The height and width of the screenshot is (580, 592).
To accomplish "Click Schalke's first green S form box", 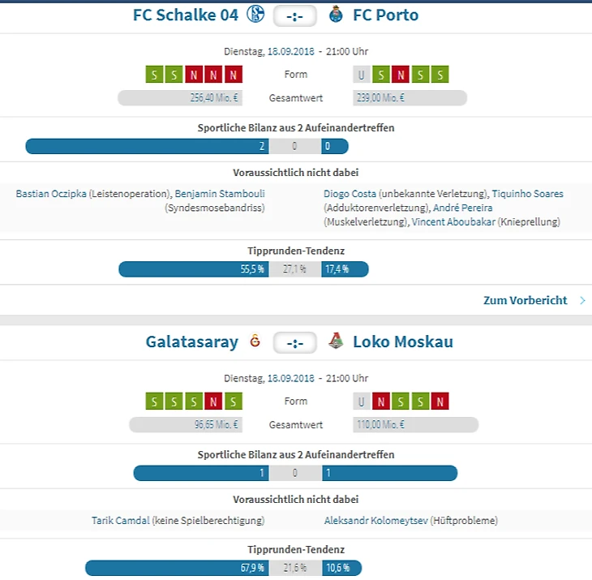I will tap(155, 75).
